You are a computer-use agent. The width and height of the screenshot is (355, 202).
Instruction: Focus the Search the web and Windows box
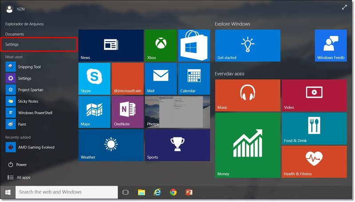67,192
